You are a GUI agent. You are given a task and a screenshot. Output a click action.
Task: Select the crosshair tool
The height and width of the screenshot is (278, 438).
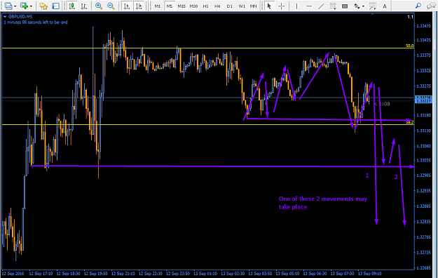(x=281, y=6)
